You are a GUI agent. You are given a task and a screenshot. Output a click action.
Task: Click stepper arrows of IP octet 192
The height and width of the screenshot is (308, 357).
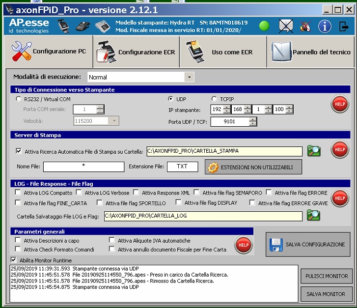click(226, 110)
